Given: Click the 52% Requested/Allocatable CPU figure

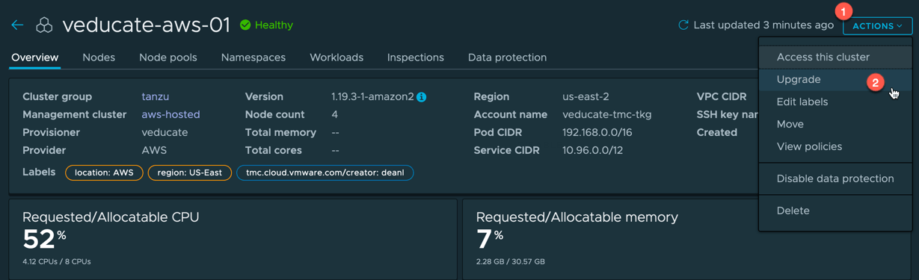Looking at the screenshot, I should 44,240.
